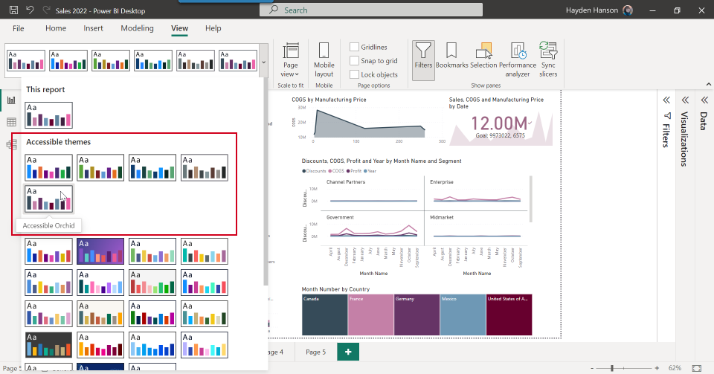Select the dark background theme thumbnail
Screen dimensions: 714x374
[49, 345]
